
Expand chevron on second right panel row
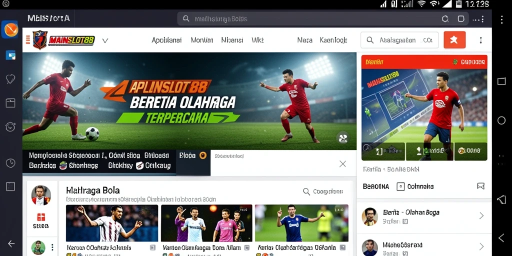481,246
